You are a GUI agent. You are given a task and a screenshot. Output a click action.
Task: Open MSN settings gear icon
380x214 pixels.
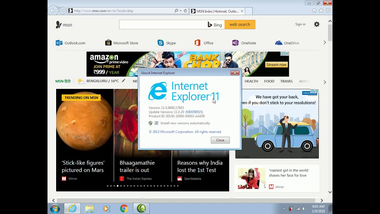[317, 24]
